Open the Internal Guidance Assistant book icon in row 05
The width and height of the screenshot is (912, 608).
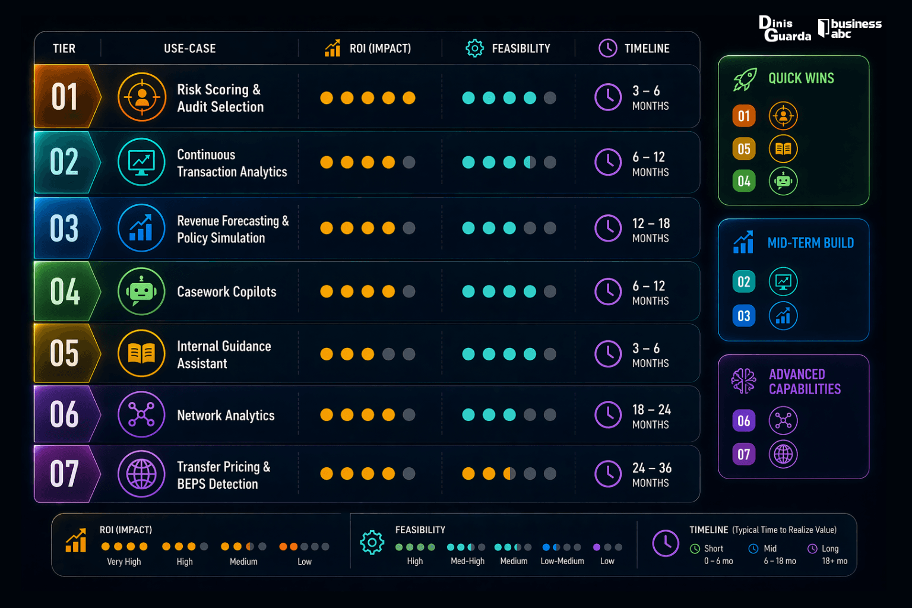point(141,354)
